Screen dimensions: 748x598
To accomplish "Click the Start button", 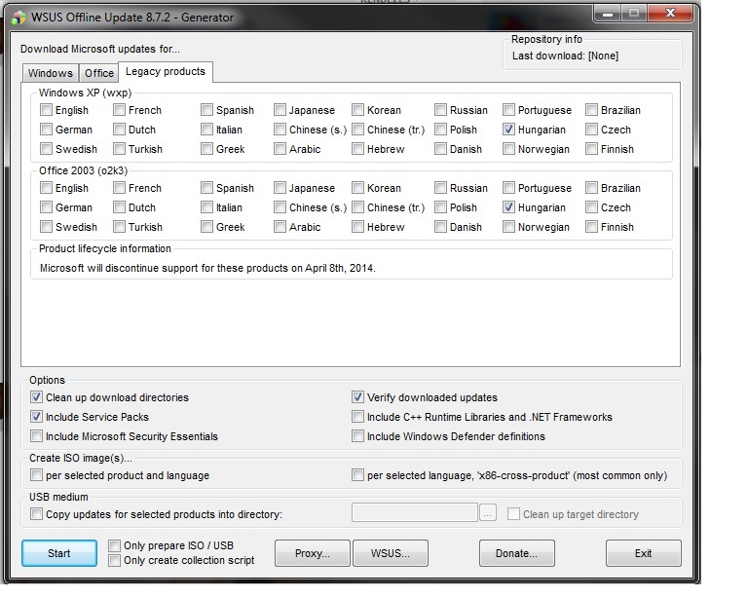I will coord(59,553).
